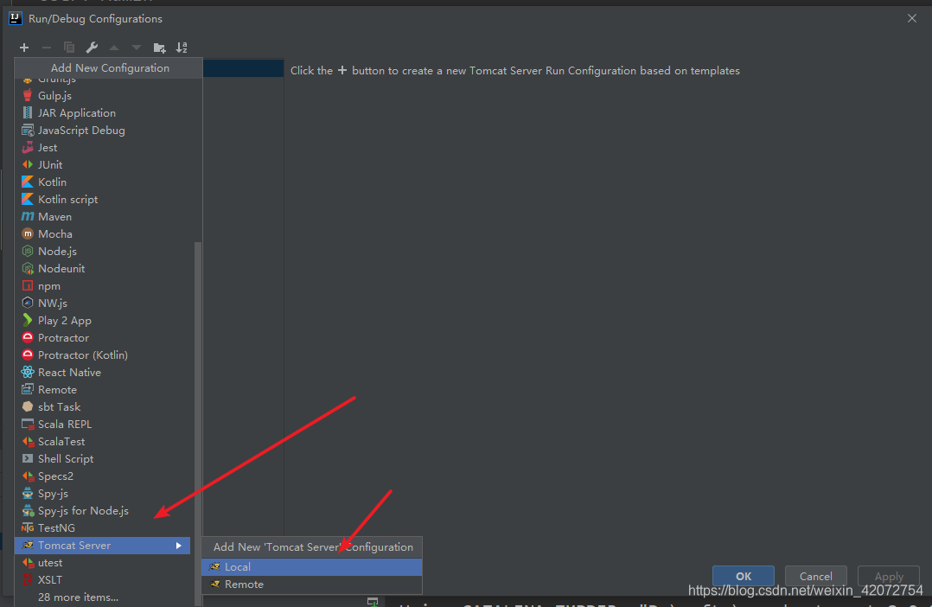Click the Cancel button
The height and width of the screenshot is (607, 932).
(x=815, y=576)
